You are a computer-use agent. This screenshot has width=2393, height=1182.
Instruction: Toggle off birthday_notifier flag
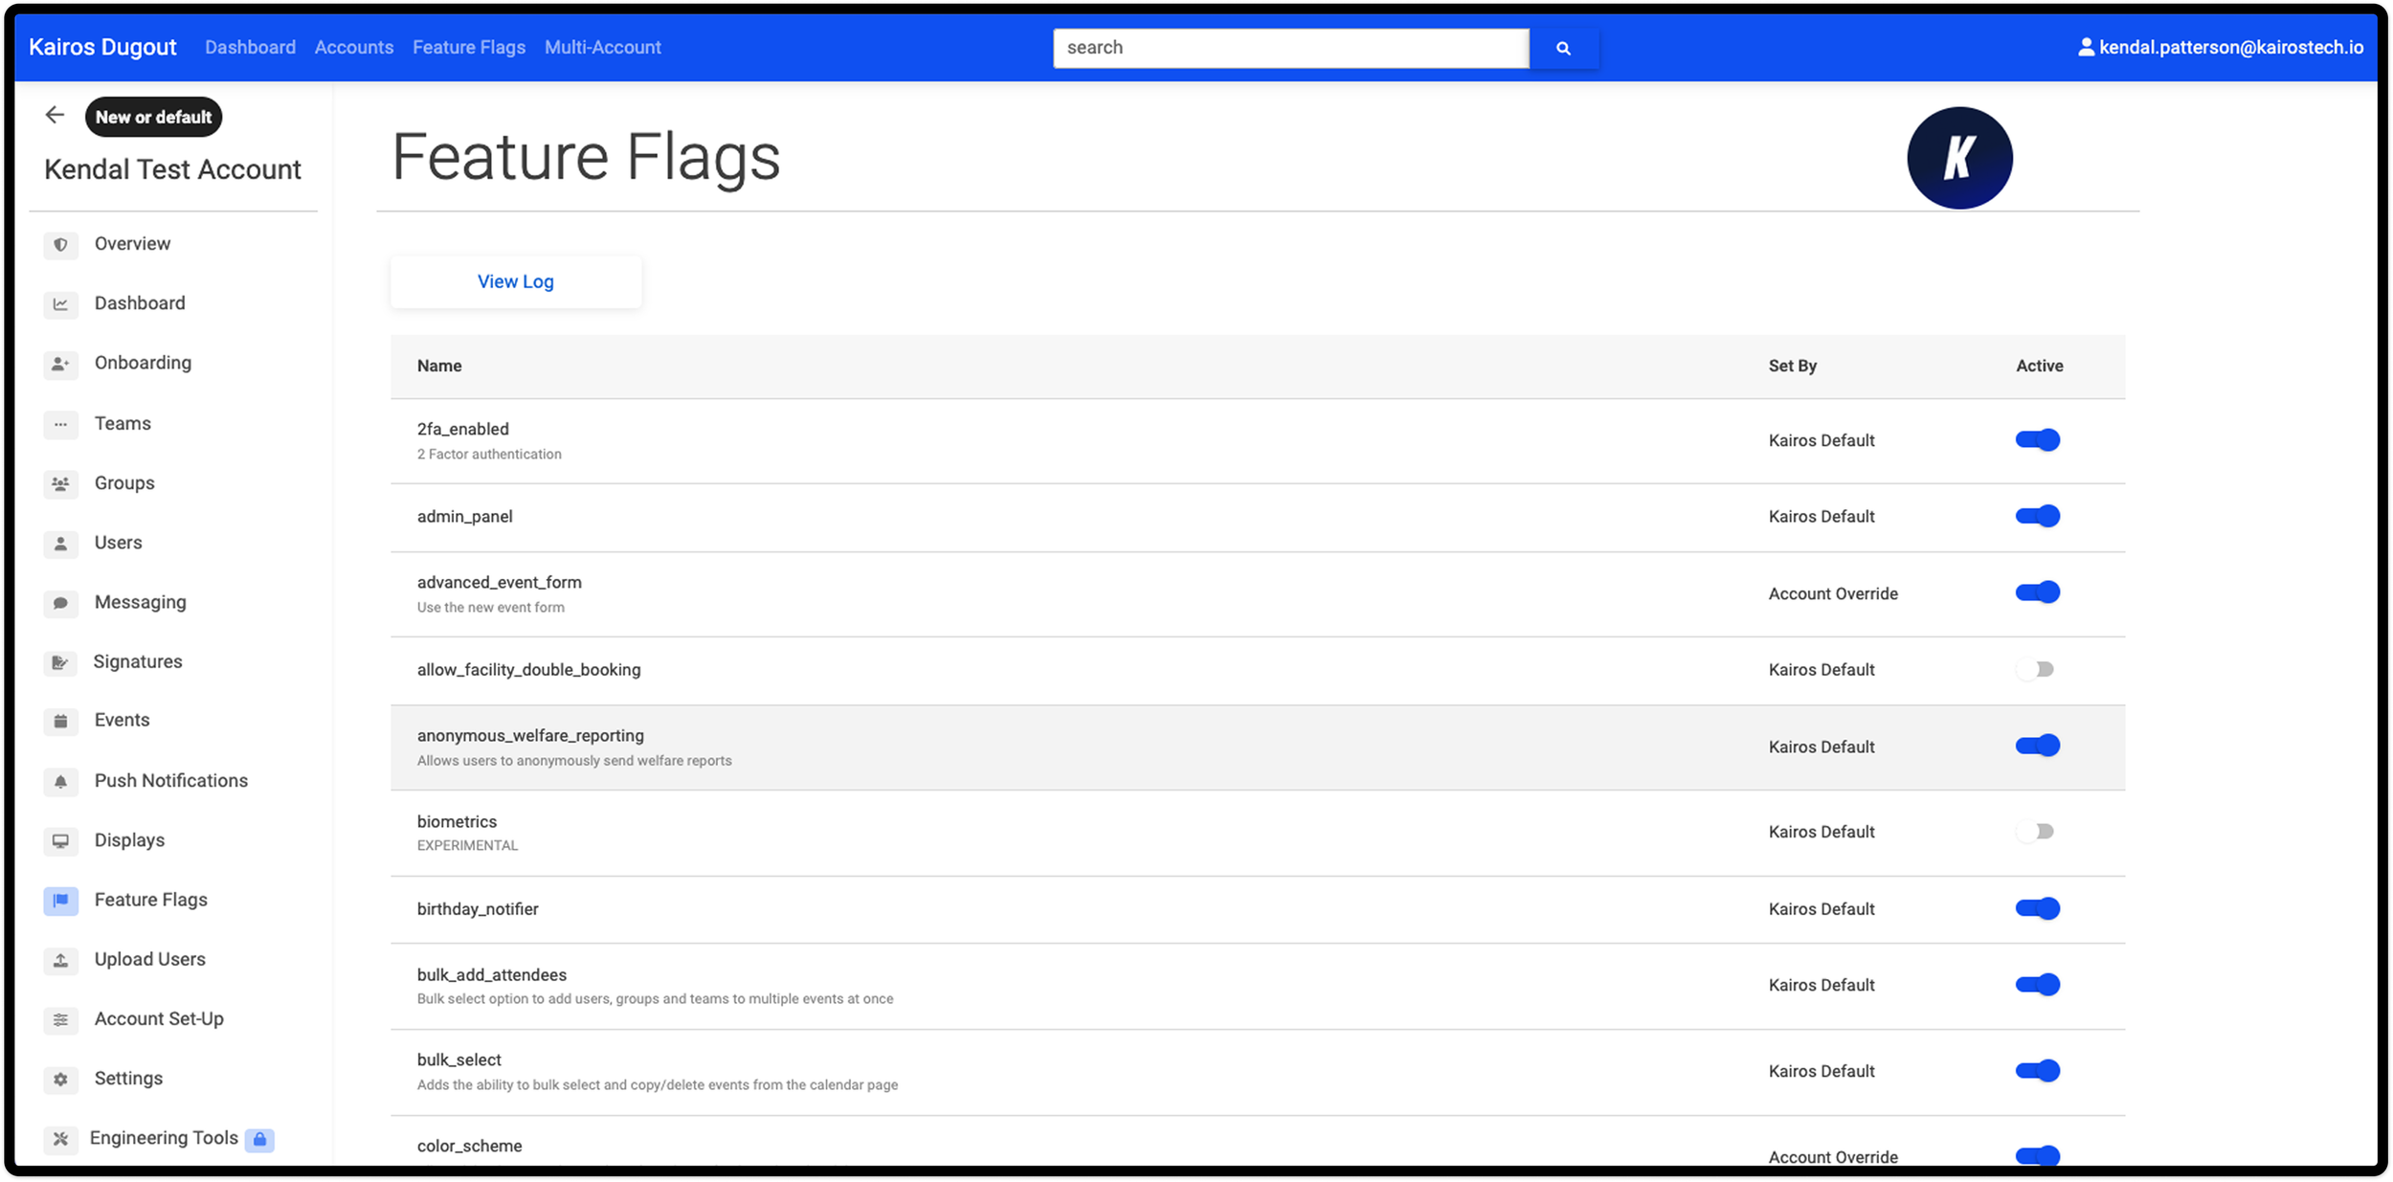[2037, 908]
